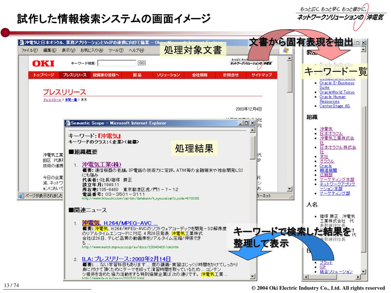
Task: Open the 表示(V) menu
Action: (x=69, y=50)
